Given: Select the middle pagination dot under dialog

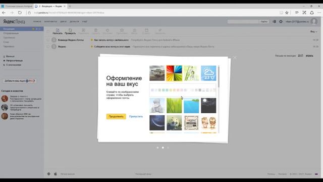Looking at the screenshot, I should 163,148.
